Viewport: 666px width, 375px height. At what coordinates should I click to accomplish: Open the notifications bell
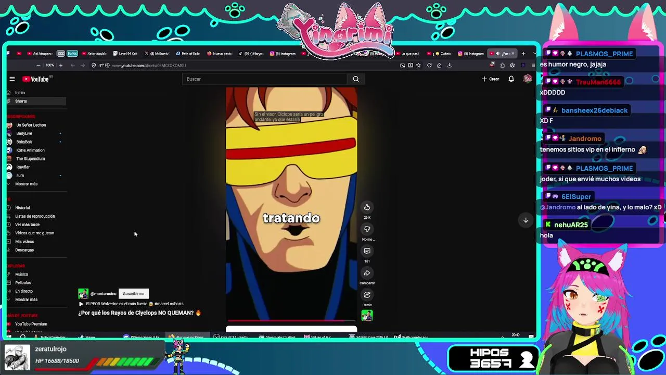click(x=511, y=79)
